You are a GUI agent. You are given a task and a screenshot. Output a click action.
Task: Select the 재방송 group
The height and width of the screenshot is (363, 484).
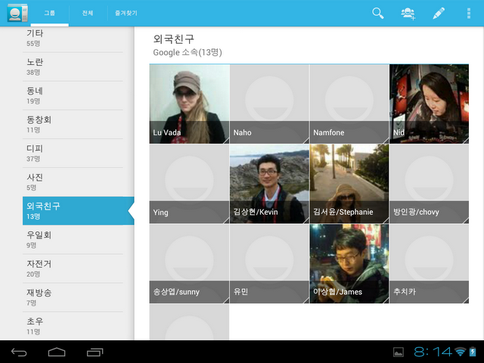pos(73,297)
